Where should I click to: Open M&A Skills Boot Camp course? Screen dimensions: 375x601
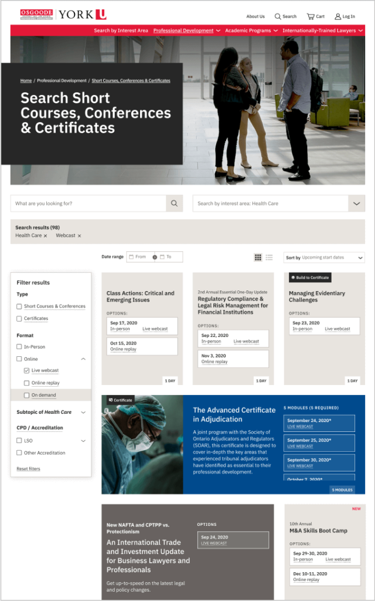[318, 531]
